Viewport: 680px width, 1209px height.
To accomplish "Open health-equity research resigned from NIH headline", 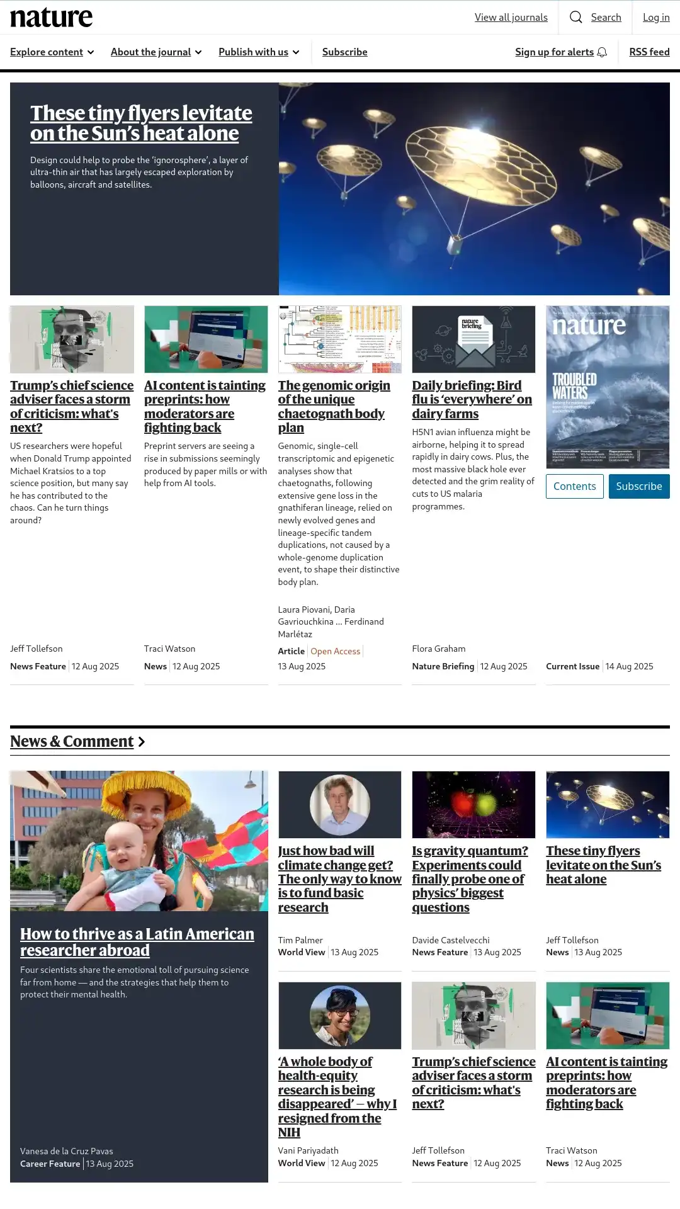I will (337, 1097).
